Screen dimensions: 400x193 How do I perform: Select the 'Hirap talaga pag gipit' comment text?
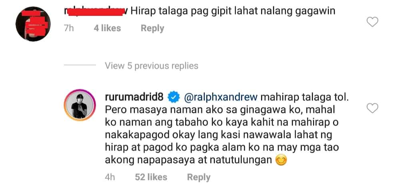[233, 12]
